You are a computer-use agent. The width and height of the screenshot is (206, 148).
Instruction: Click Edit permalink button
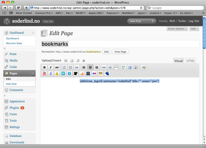107,52
